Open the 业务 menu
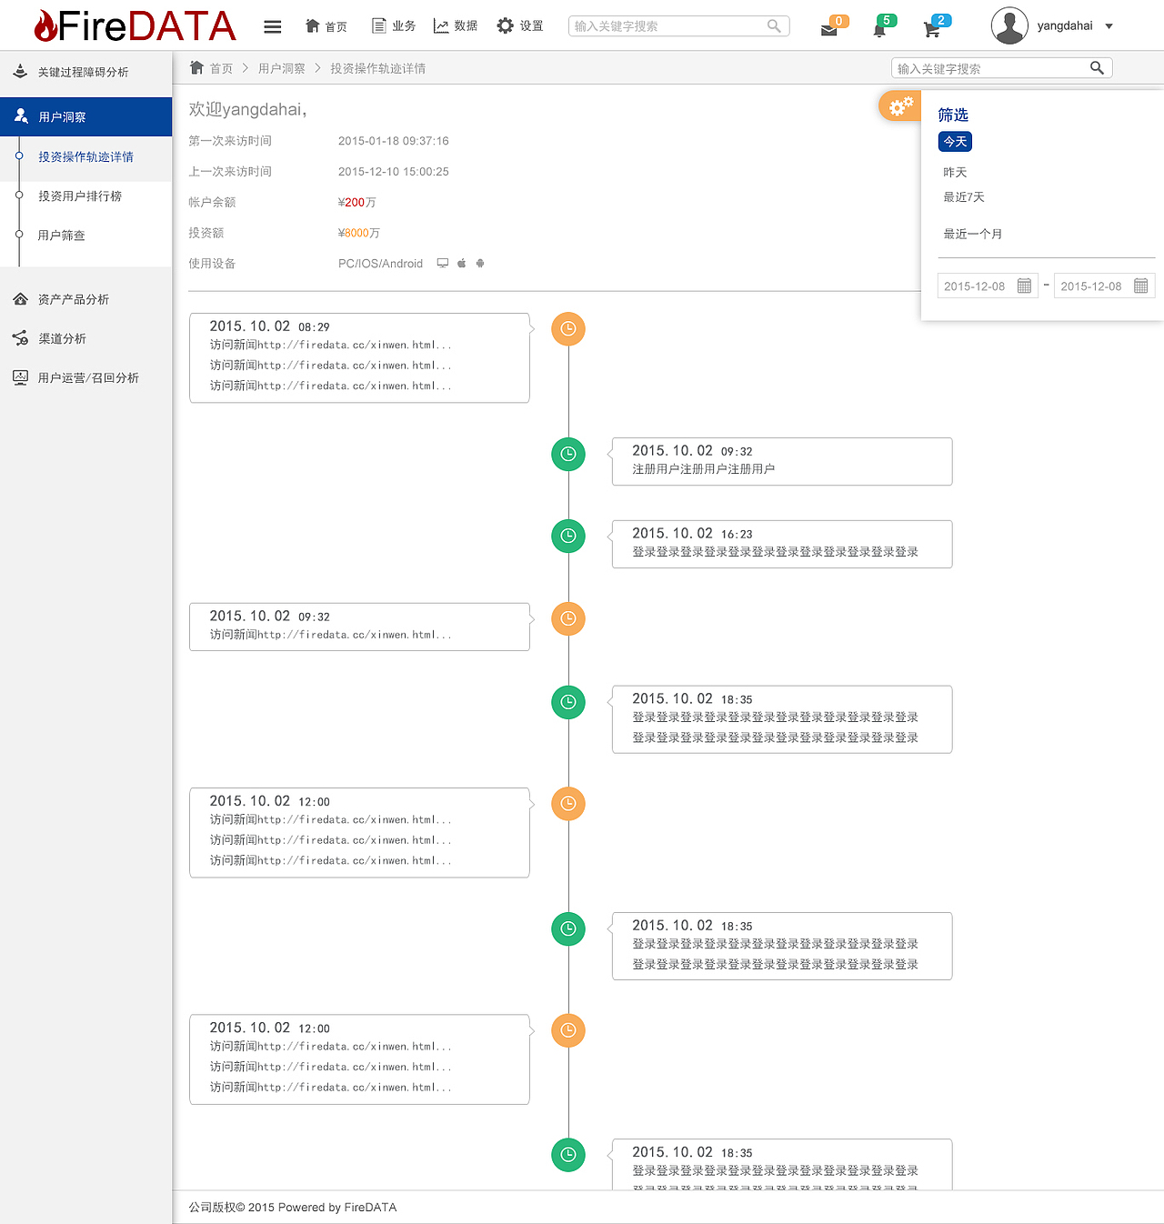 tap(394, 26)
